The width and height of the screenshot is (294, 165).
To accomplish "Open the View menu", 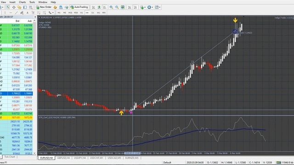I will tap(3, 2).
